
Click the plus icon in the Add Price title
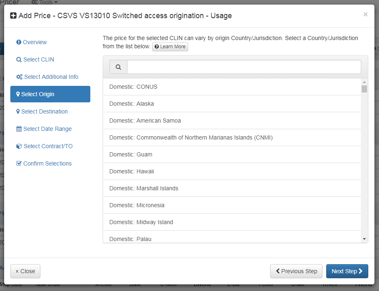[x=13, y=15]
